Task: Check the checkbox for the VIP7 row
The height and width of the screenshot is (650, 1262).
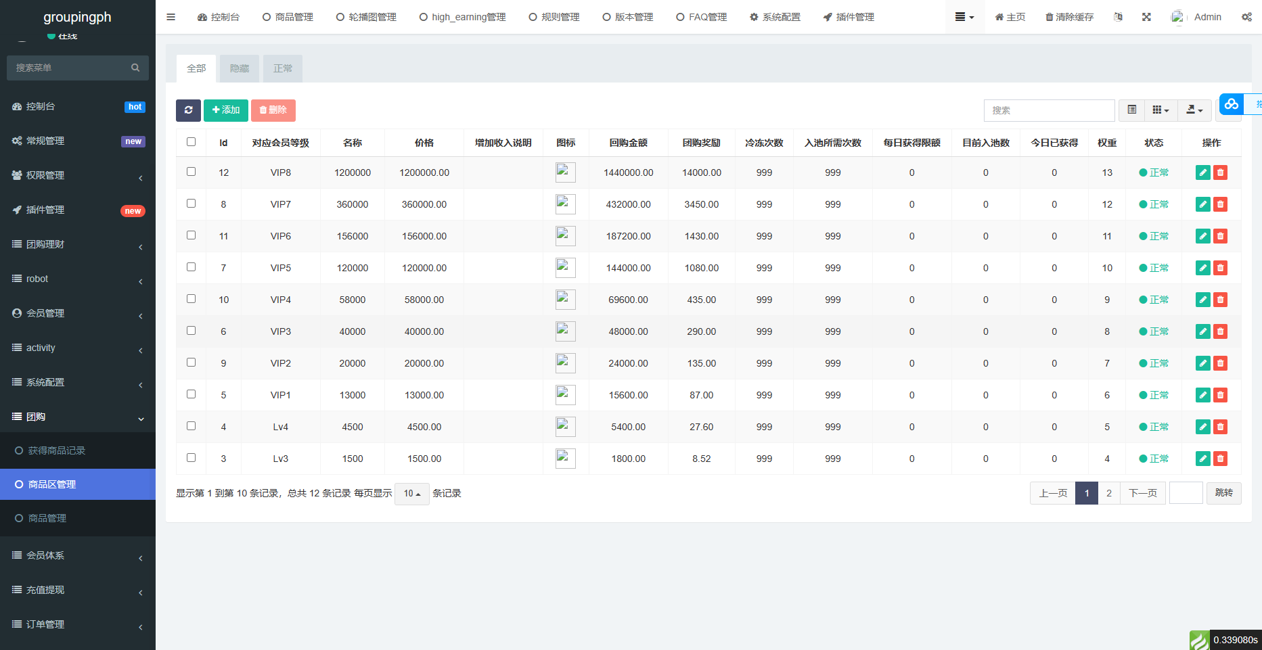Action: 191,204
